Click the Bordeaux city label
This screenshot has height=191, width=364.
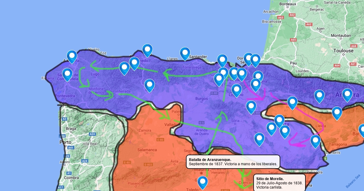click(287, 4)
